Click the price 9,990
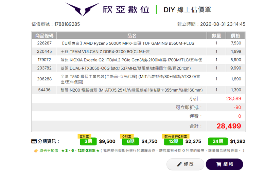The width and height of the screenshot is (265, 176). [236, 68]
